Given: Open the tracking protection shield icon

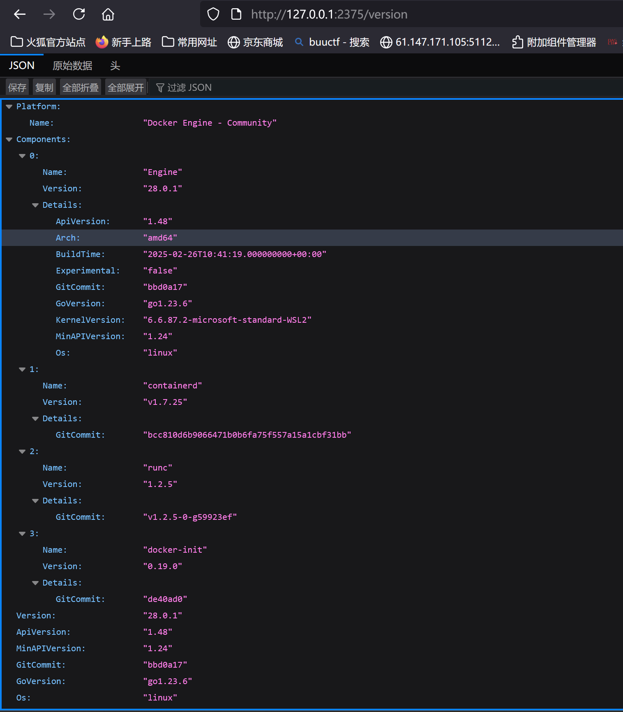Looking at the screenshot, I should coord(213,14).
